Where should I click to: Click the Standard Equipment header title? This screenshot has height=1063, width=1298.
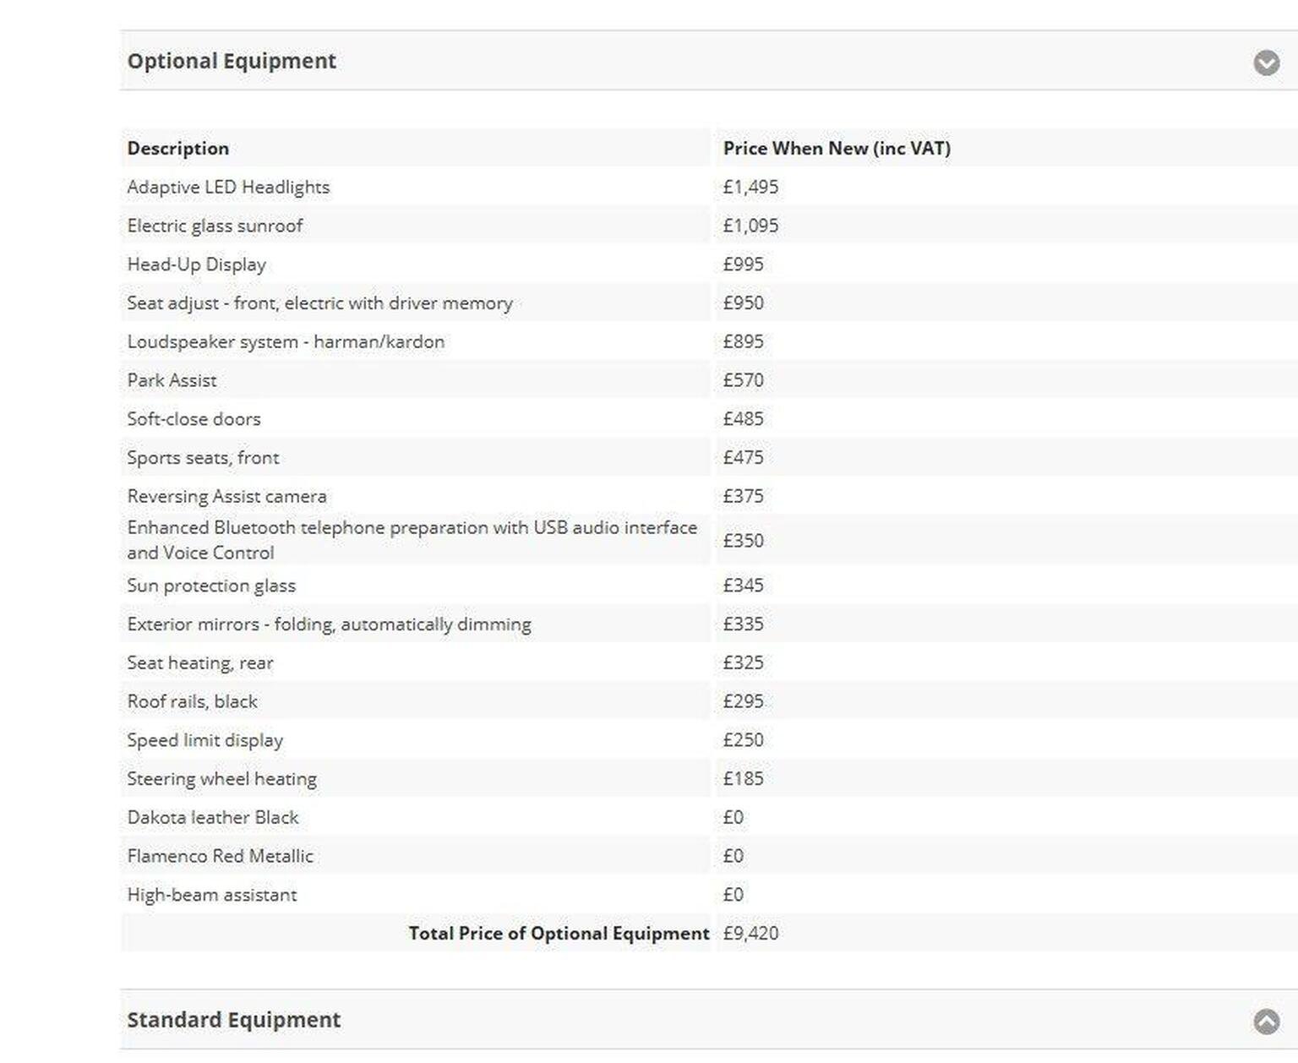[x=233, y=1020]
